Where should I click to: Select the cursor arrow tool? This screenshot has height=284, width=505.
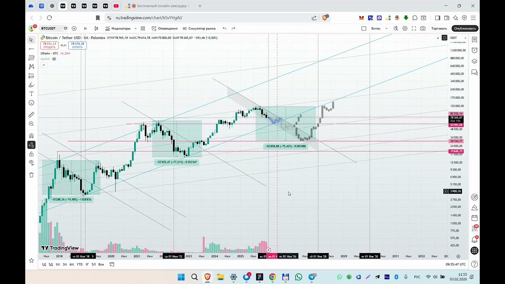tap(31, 40)
